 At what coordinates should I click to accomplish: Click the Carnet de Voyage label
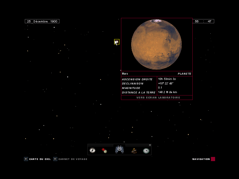click(73, 159)
